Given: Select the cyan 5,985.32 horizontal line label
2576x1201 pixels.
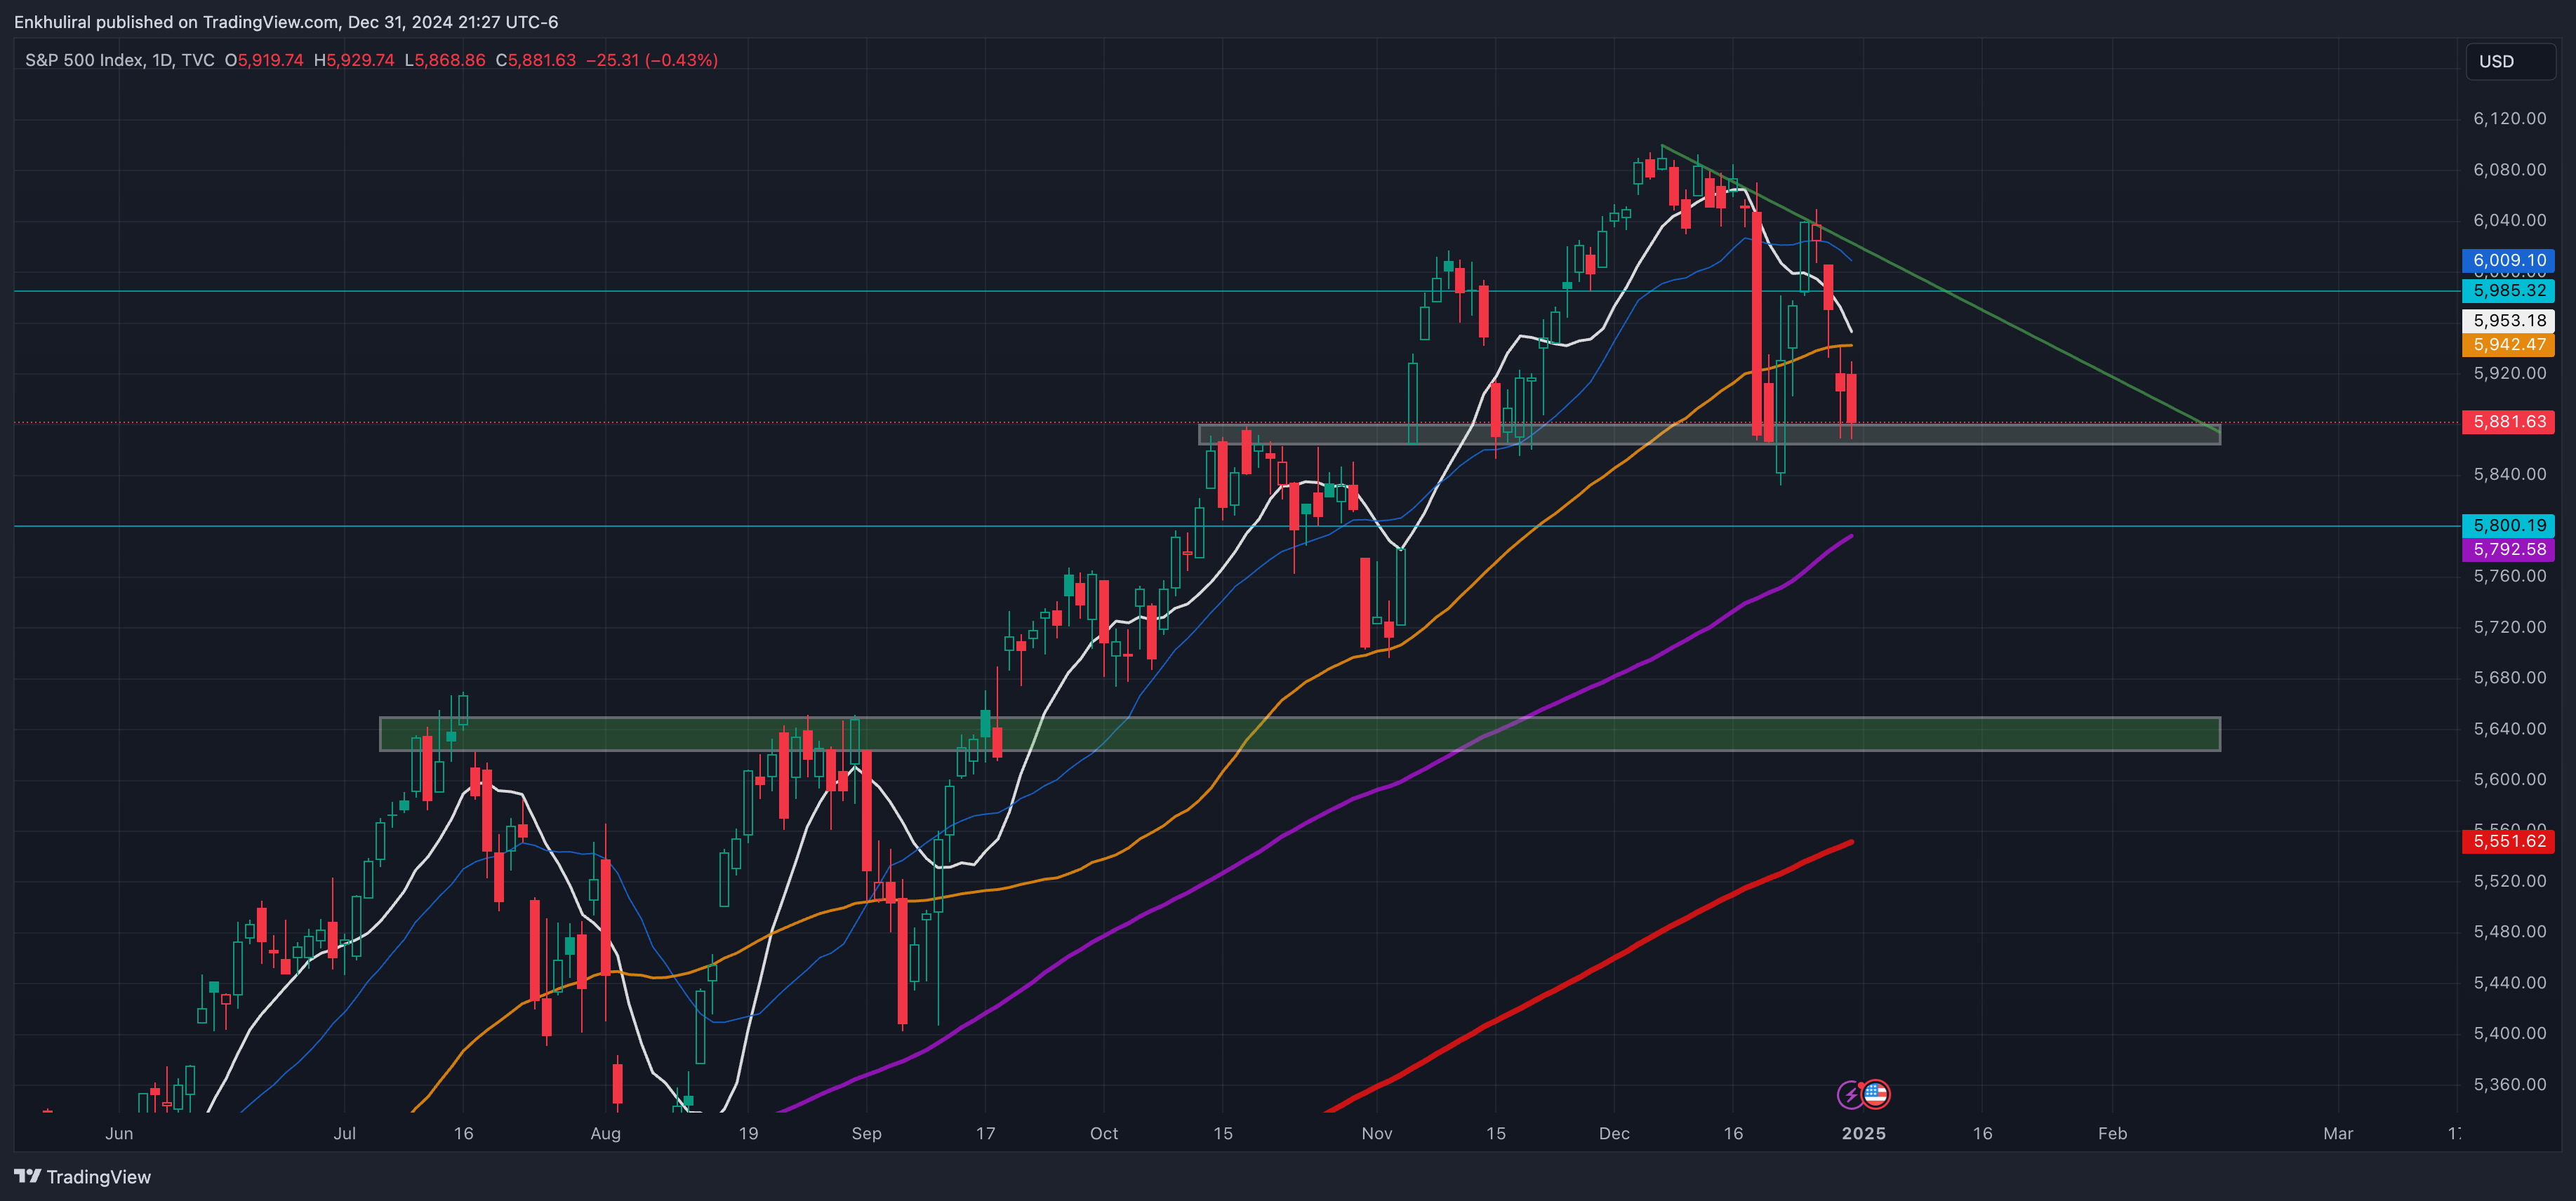Looking at the screenshot, I should (2508, 290).
